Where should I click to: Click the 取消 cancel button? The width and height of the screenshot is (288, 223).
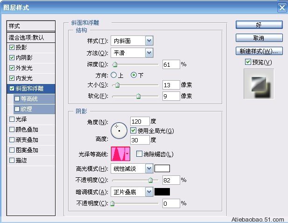pos(259,37)
